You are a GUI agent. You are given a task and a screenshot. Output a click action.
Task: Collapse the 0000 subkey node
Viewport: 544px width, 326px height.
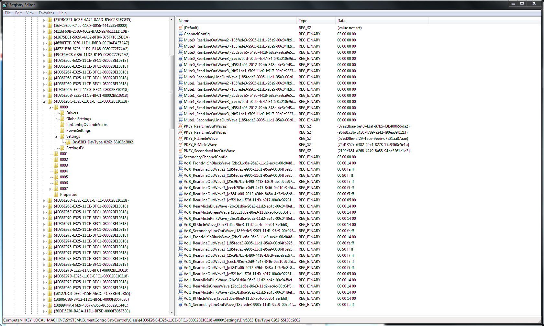pyautogui.click(x=50, y=107)
